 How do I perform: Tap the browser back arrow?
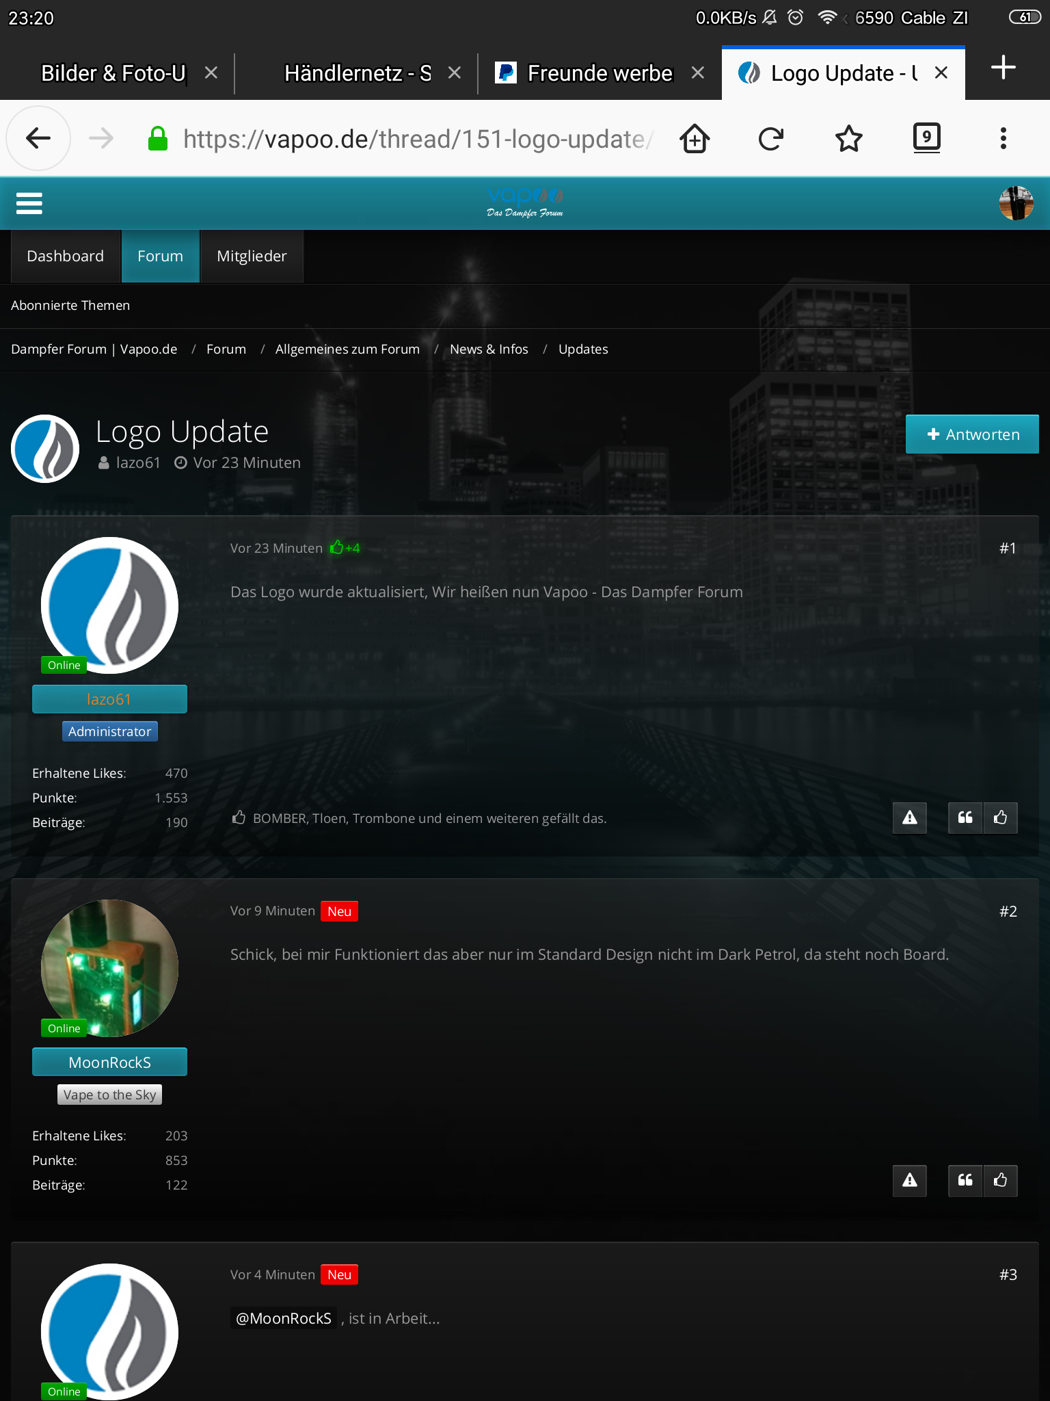pos(38,139)
